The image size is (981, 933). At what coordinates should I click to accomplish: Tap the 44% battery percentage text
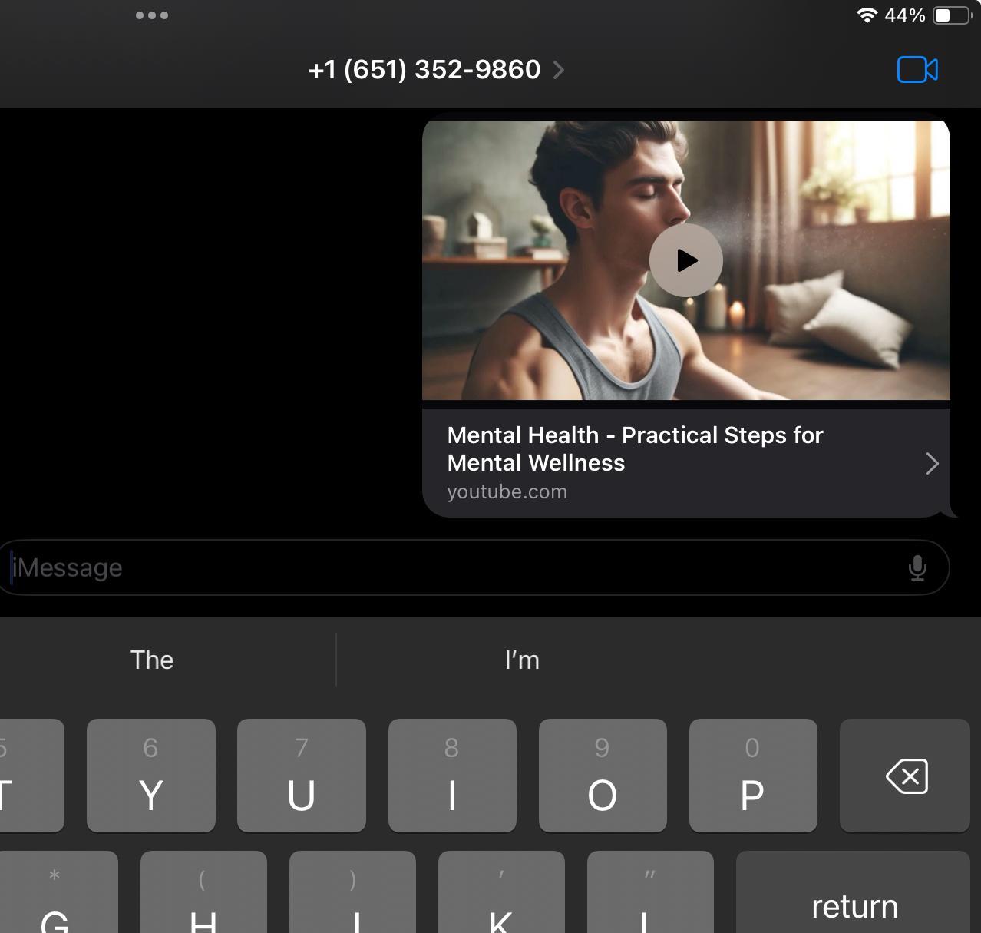(x=905, y=15)
